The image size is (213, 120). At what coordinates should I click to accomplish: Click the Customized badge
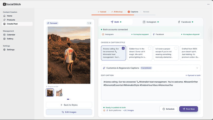click(x=146, y=68)
